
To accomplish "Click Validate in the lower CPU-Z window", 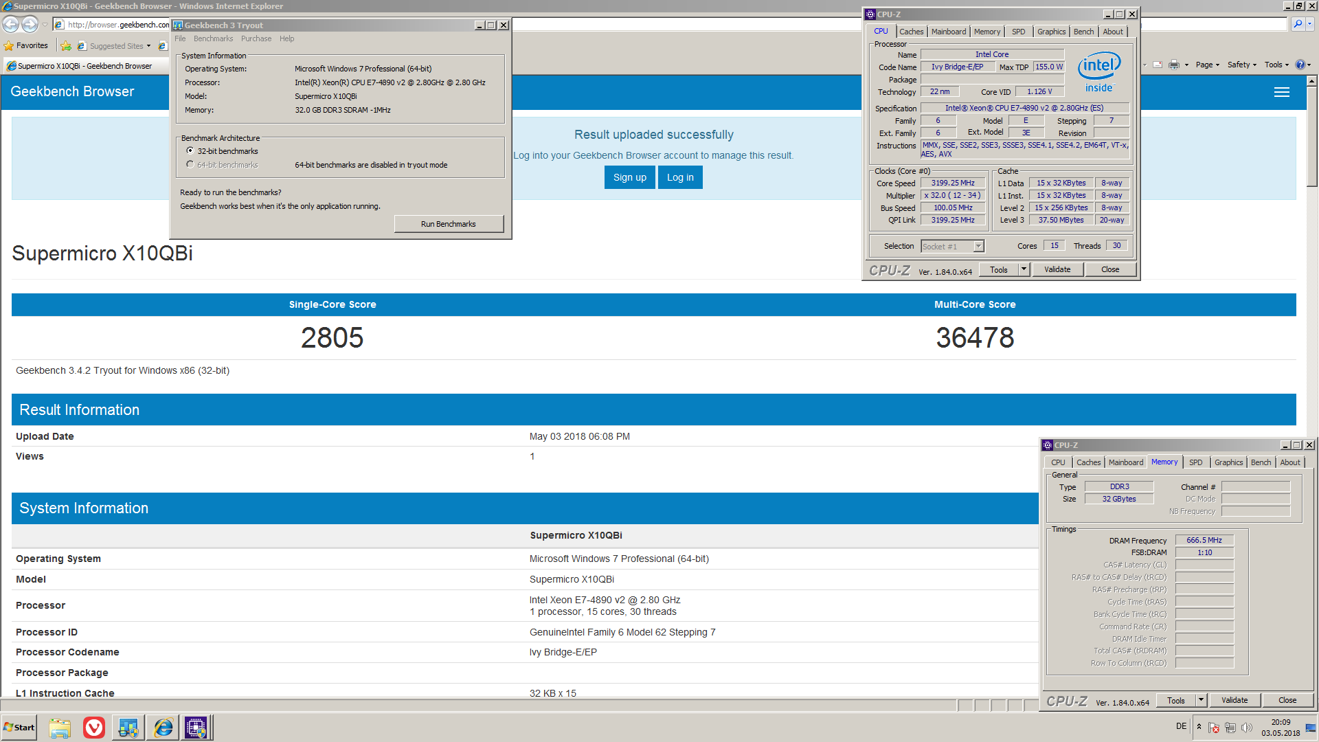I will (1235, 700).
